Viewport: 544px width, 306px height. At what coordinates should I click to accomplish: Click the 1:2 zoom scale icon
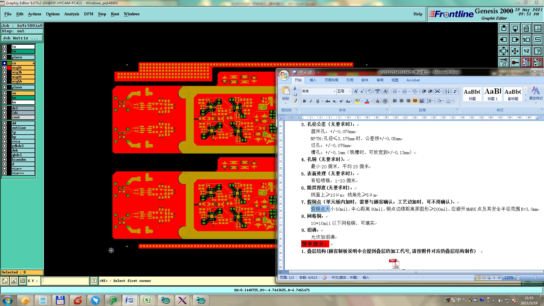(526, 51)
